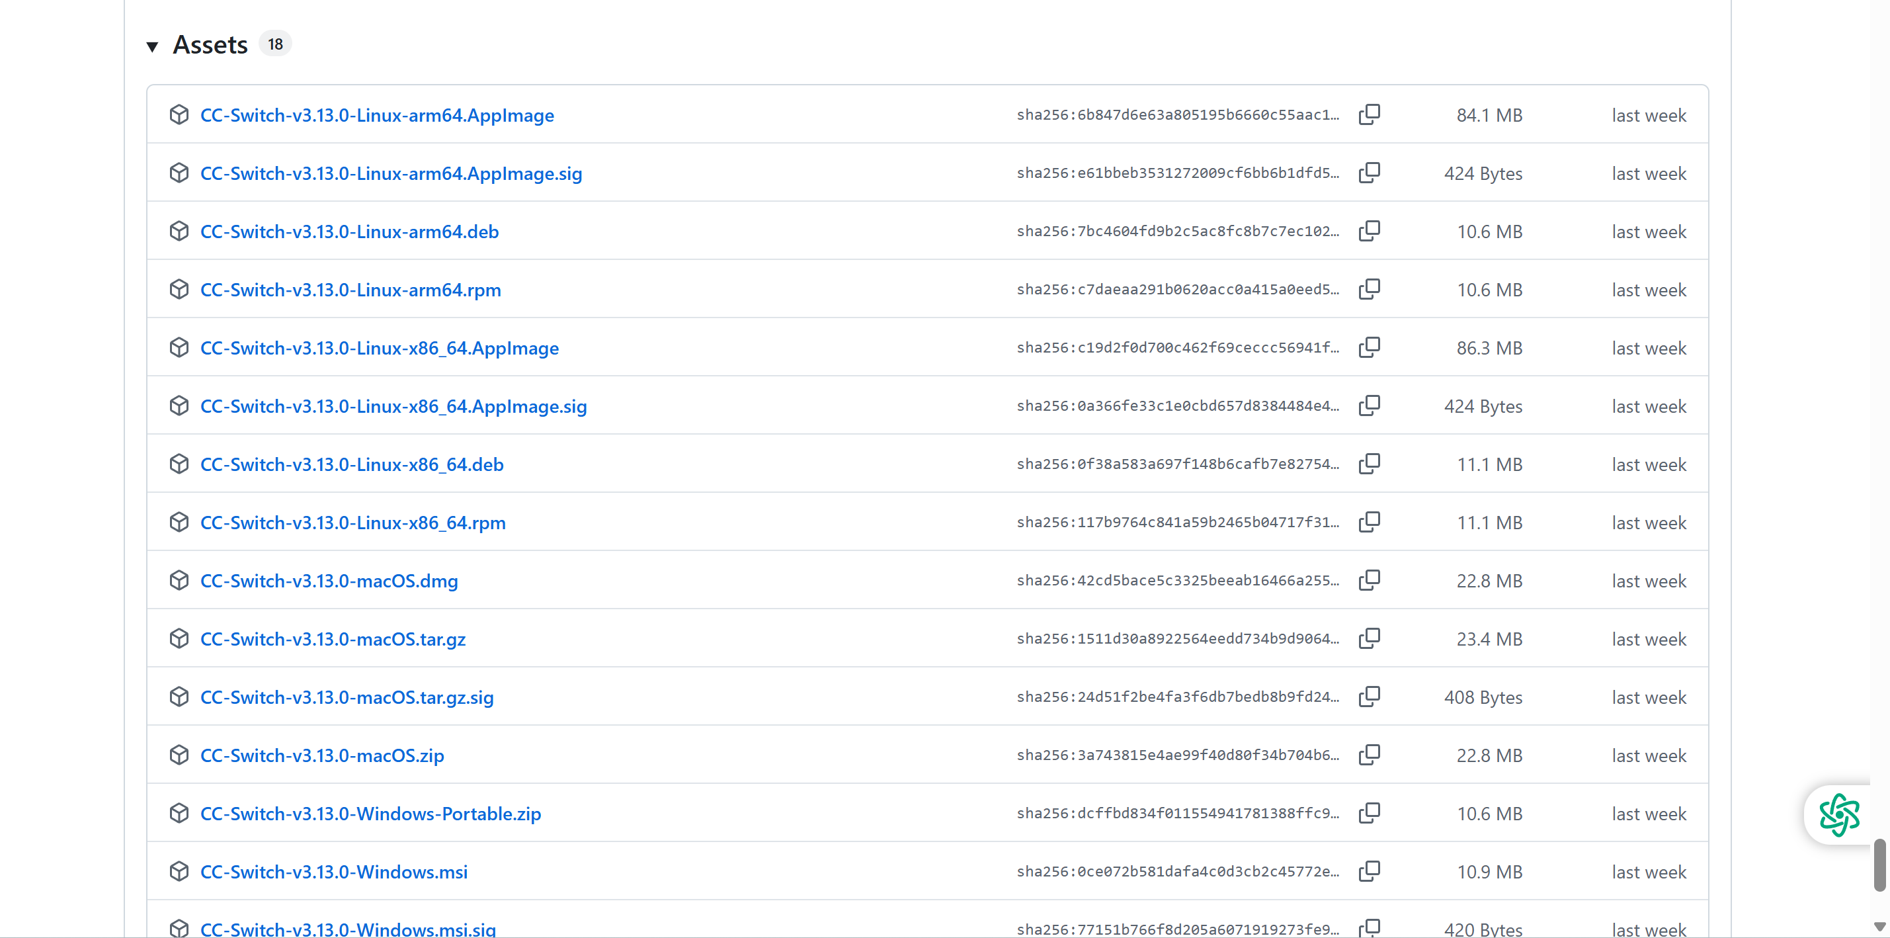
Task: Copy sha256 for Windows-Portable.zip
Action: click(1369, 813)
